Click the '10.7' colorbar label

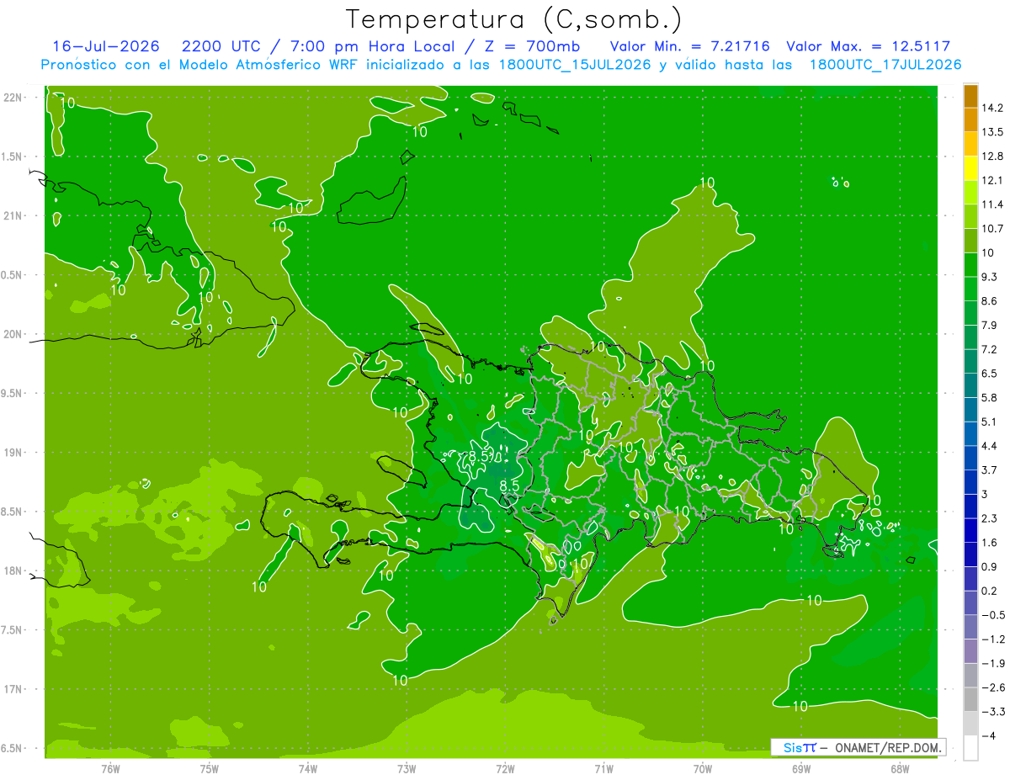pos(992,229)
